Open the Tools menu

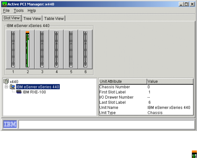tap(19, 11)
